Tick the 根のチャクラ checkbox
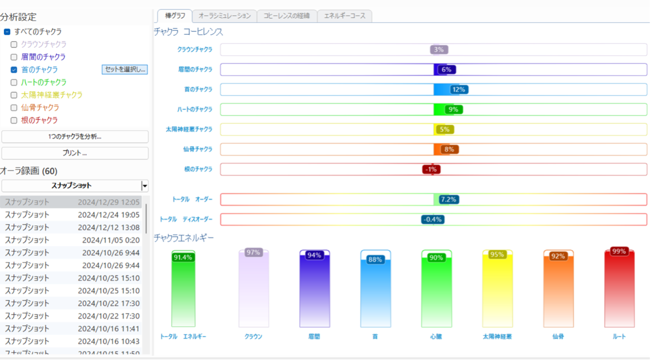 [14, 120]
